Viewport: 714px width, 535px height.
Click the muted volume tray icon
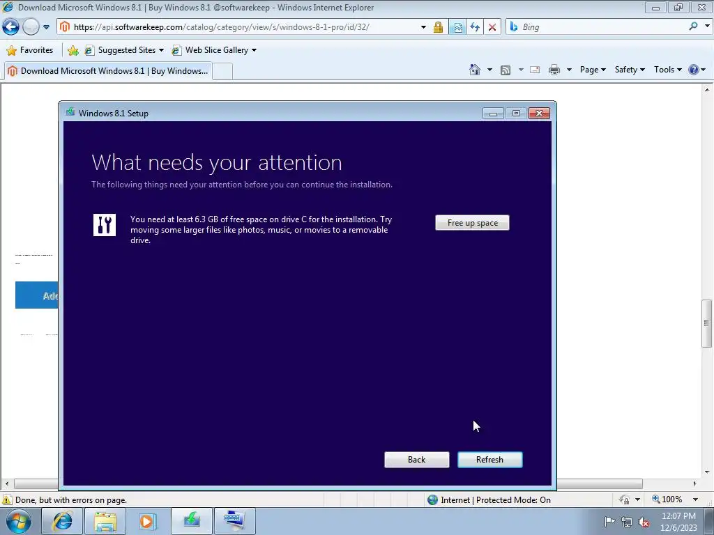click(x=644, y=522)
